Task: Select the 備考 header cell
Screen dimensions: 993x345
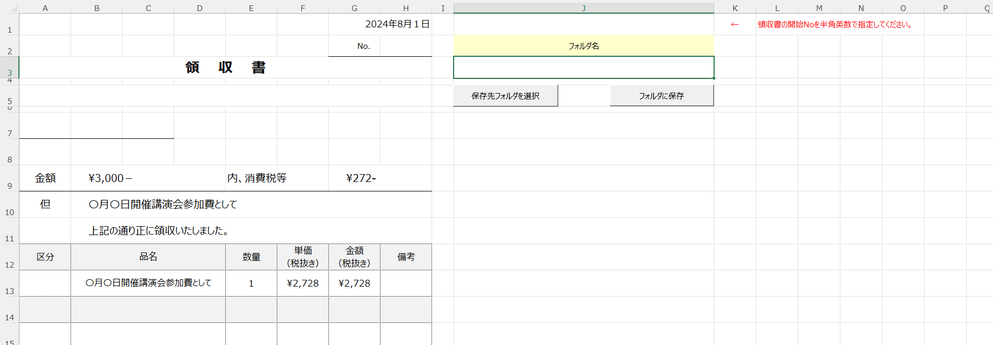Action: (x=406, y=257)
